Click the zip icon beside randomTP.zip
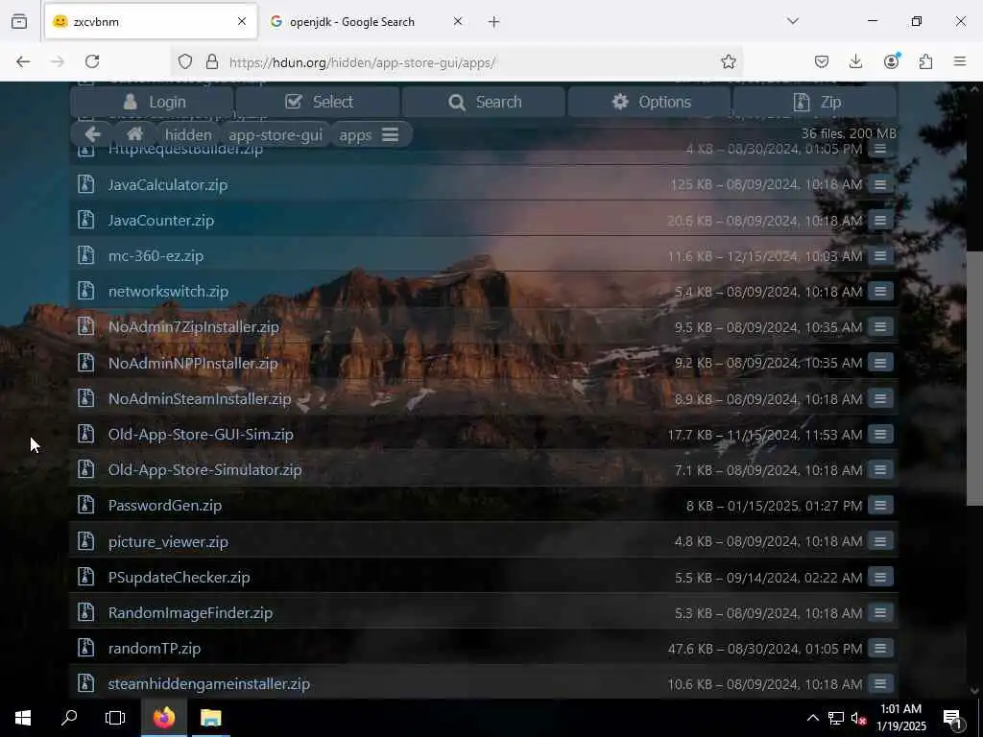 click(85, 648)
